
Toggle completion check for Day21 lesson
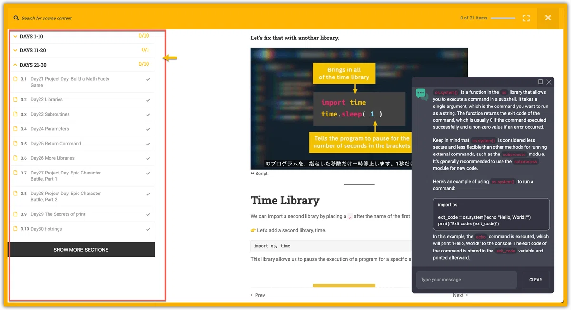(148, 80)
